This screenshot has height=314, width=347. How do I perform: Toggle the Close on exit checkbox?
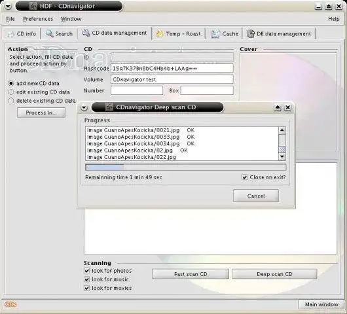pos(245,177)
